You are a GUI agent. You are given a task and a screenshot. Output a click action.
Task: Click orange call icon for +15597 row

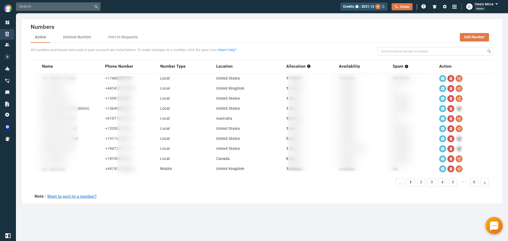[x=459, y=99]
